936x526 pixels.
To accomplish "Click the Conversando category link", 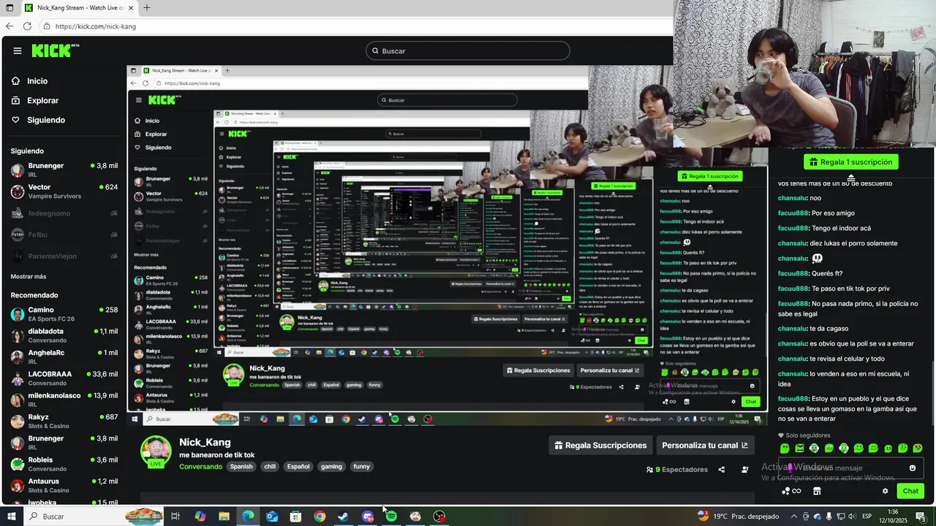I will coord(200,467).
